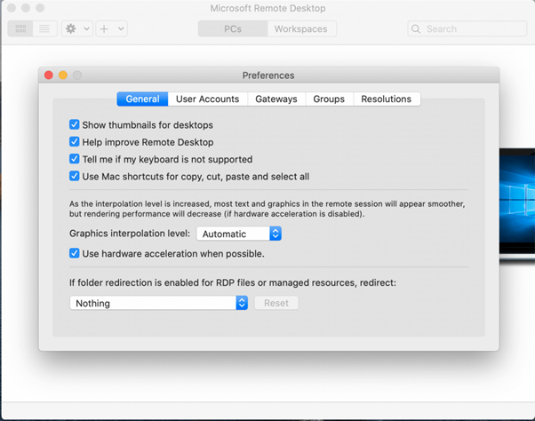535x421 pixels.
Task: Disable hardware acceleration checkbox
Action: pyautogui.click(x=75, y=253)
